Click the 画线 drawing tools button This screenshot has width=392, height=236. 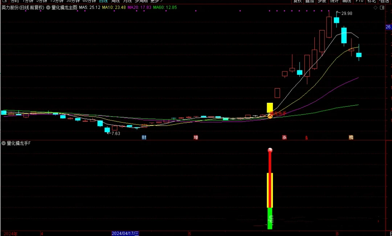(347, 1)
